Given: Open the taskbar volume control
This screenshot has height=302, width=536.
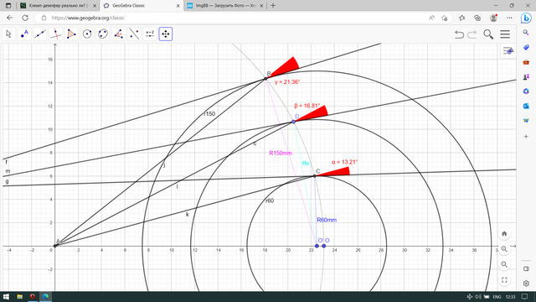Looking at the screenshot, I should pyautogui.click(x=478, y=297).
